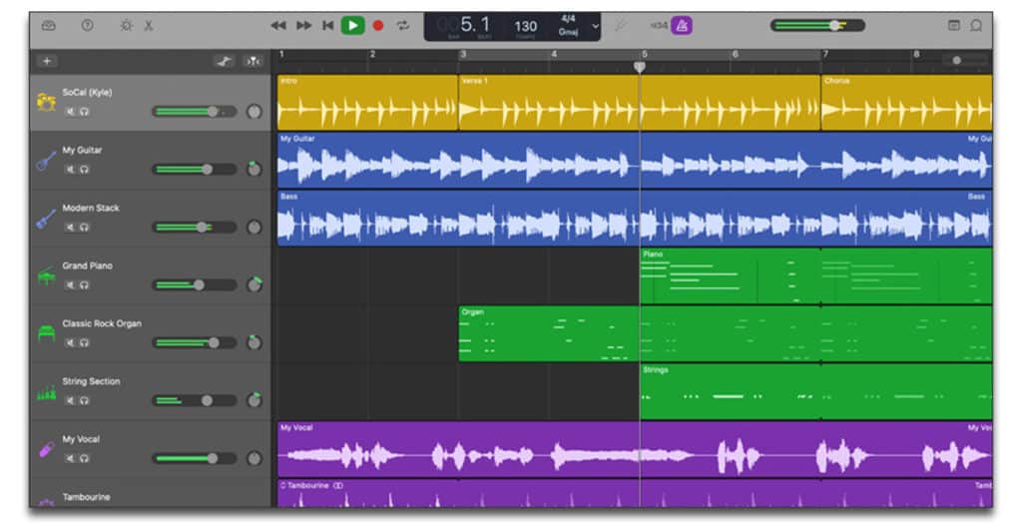Start recording with the red Record button
Viewport: 1022px width, 526px height.
coord(378,25)
